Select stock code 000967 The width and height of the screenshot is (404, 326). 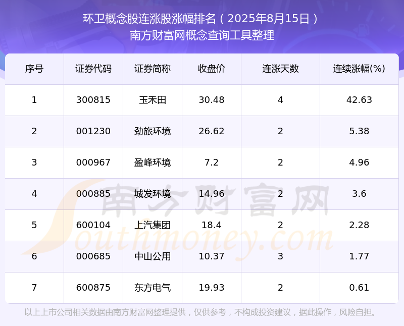[x=93, y=162]
